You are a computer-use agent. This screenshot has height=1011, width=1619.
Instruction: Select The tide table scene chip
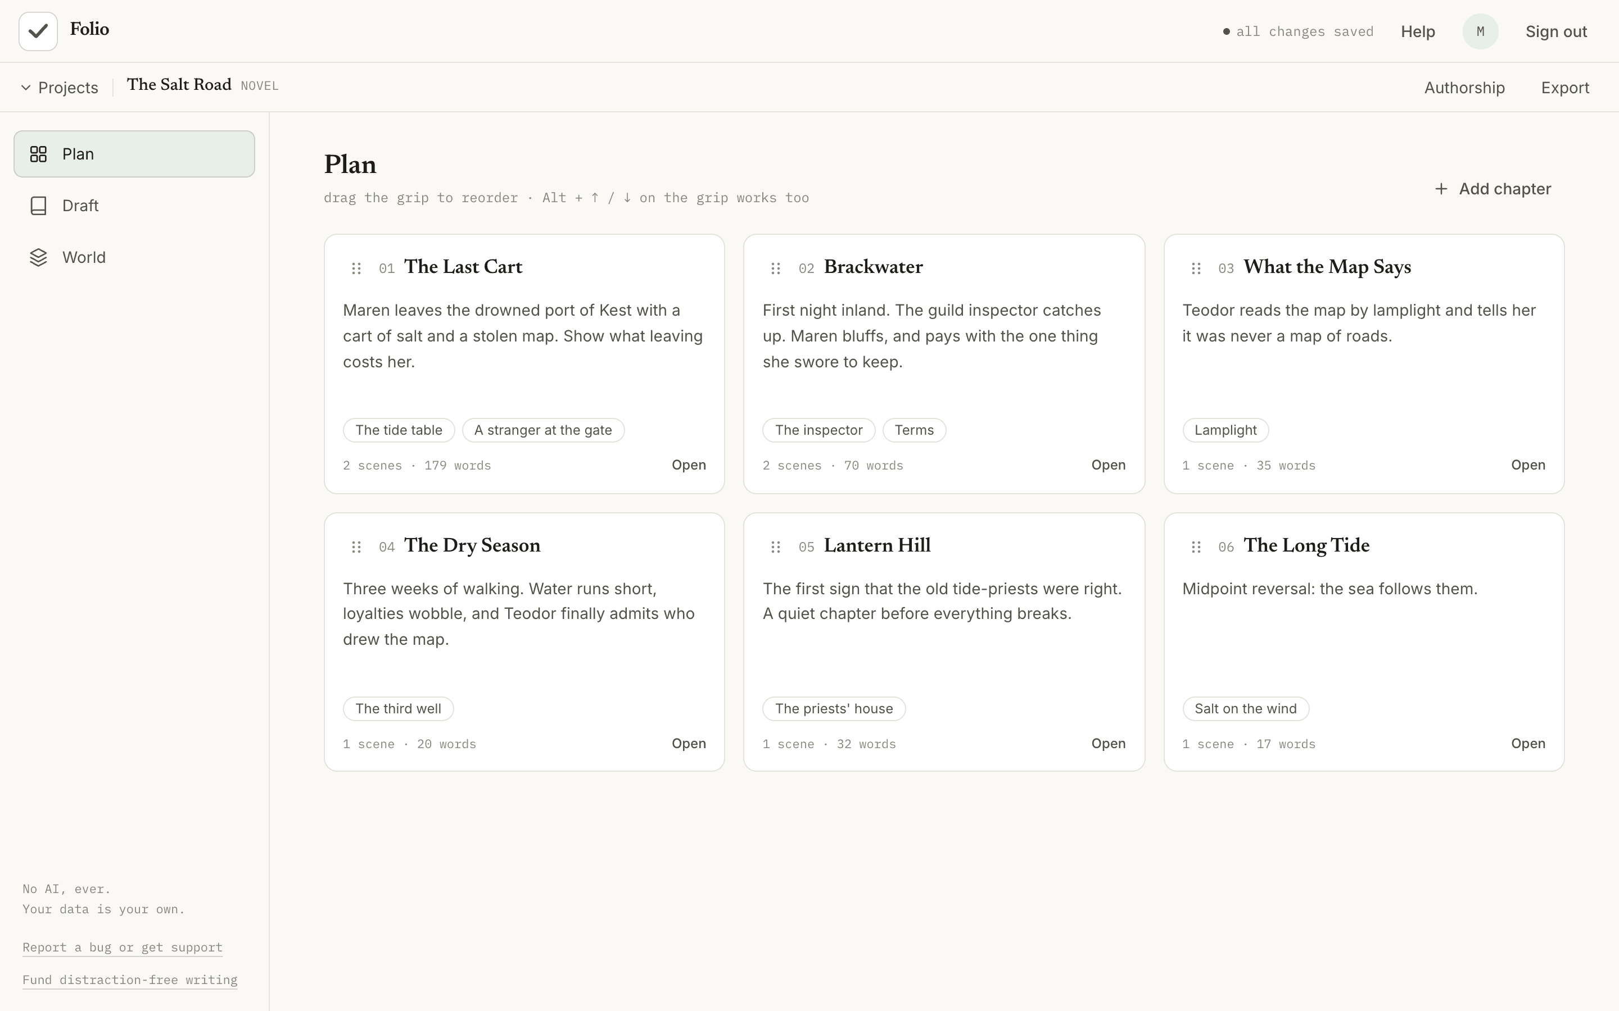(x=399, y=430)
